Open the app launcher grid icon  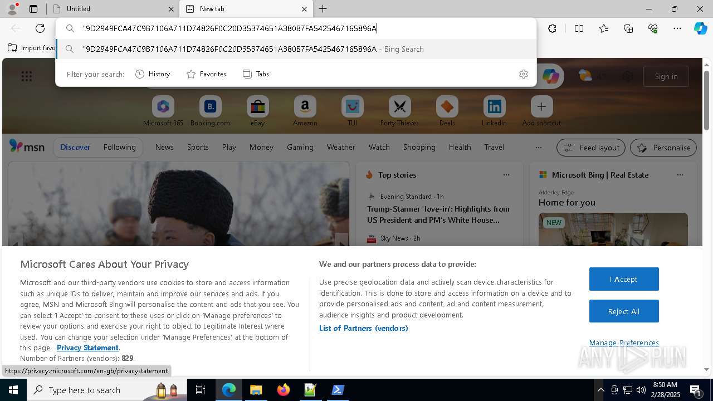pyautogui.click(x=27, y=76)
